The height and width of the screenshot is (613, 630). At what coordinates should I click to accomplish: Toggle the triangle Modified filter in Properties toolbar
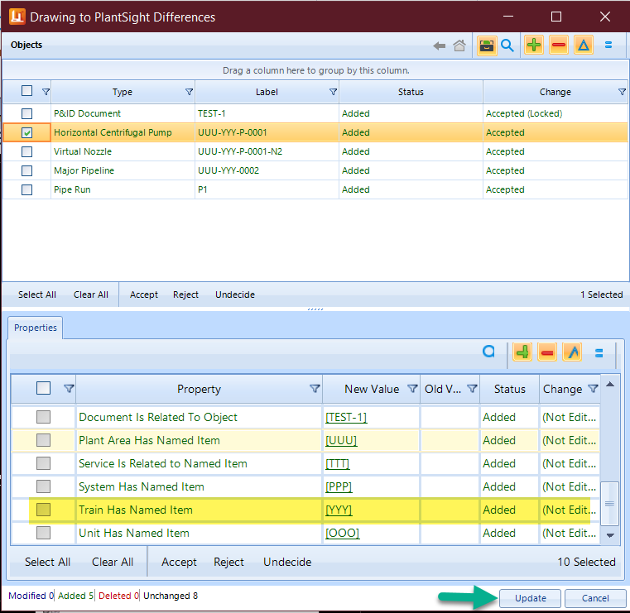pyautogui.click(x=573, y=352)
